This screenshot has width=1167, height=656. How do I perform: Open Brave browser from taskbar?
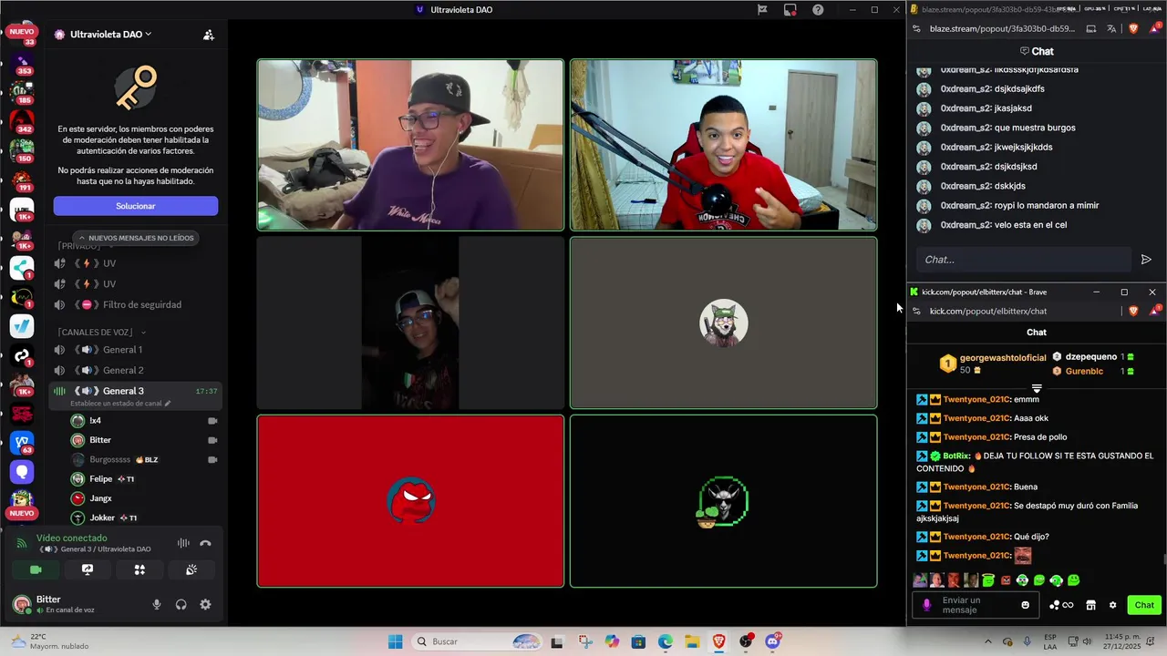pos(719,641)
